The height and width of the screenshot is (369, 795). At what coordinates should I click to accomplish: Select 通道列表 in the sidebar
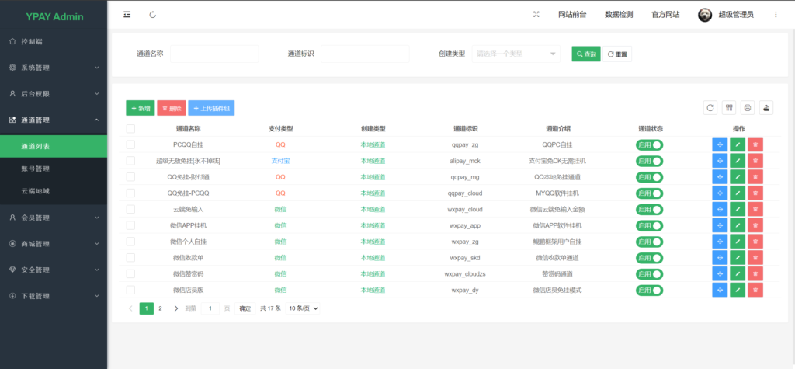(54, 146)
